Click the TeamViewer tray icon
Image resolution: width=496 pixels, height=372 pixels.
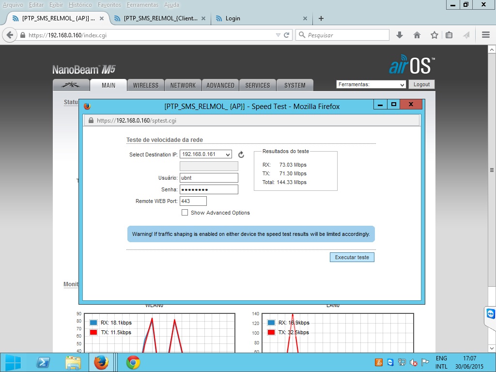(x=390, y=362)
